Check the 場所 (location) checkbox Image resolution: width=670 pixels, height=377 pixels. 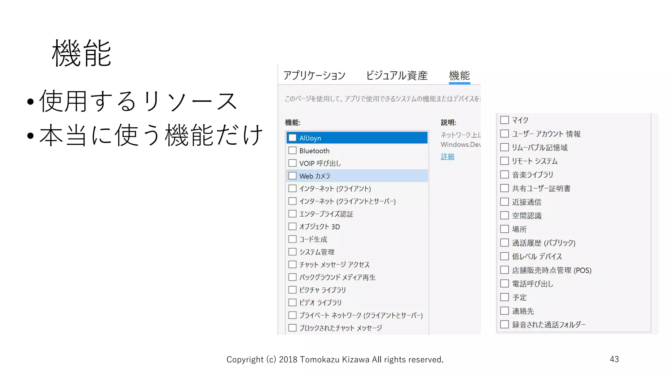click(504, 229)
